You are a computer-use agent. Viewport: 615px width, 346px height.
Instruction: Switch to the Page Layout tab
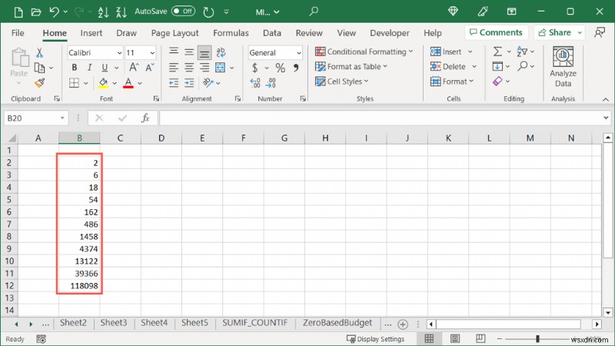[175, 33]
